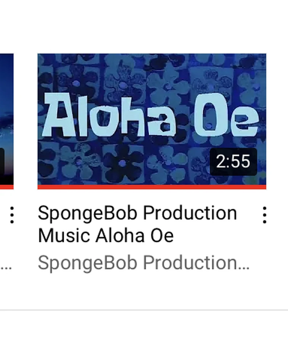Click the word "Production" in the black title

(190, 213)
